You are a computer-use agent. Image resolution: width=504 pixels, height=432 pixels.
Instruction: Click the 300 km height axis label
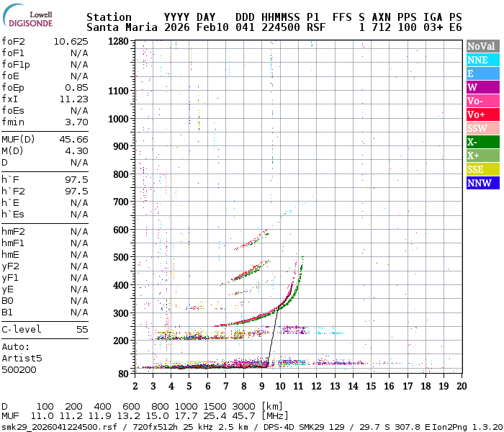point(121,313)
